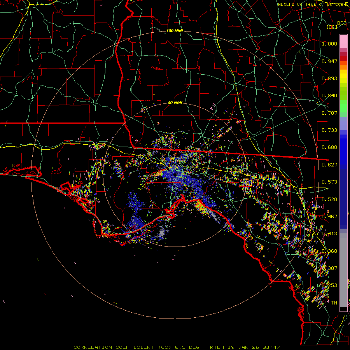This screenshot has height=350, width=350.
Task: Click the red band of the color bar
Action: pyautogui.click(x=343, y=58)
